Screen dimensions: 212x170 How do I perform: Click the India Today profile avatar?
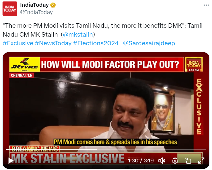[10, 9]
